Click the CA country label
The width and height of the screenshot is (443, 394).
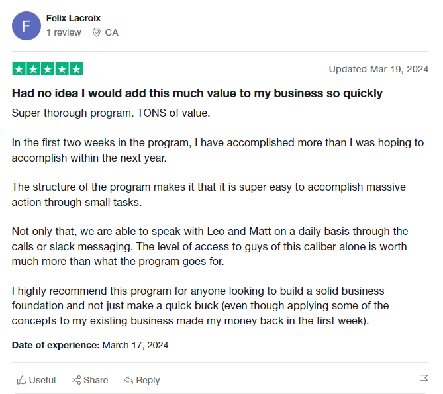click(112, 32)
